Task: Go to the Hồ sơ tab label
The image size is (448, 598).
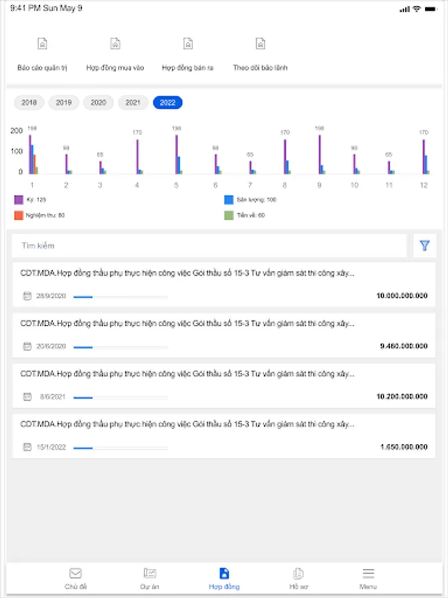Action: point(298,586)
